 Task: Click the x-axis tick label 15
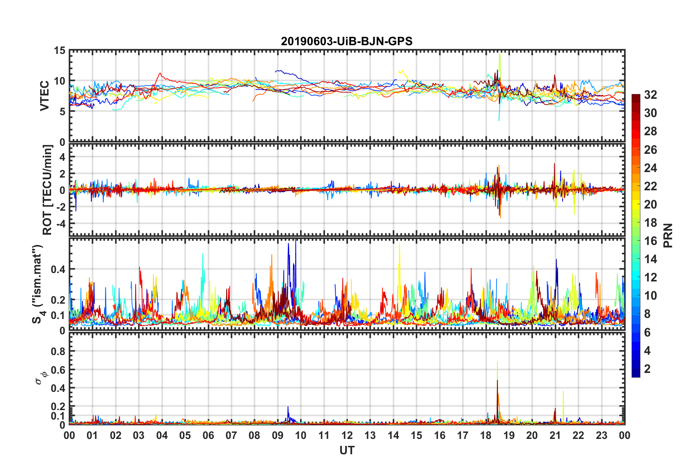pos(416,435)
